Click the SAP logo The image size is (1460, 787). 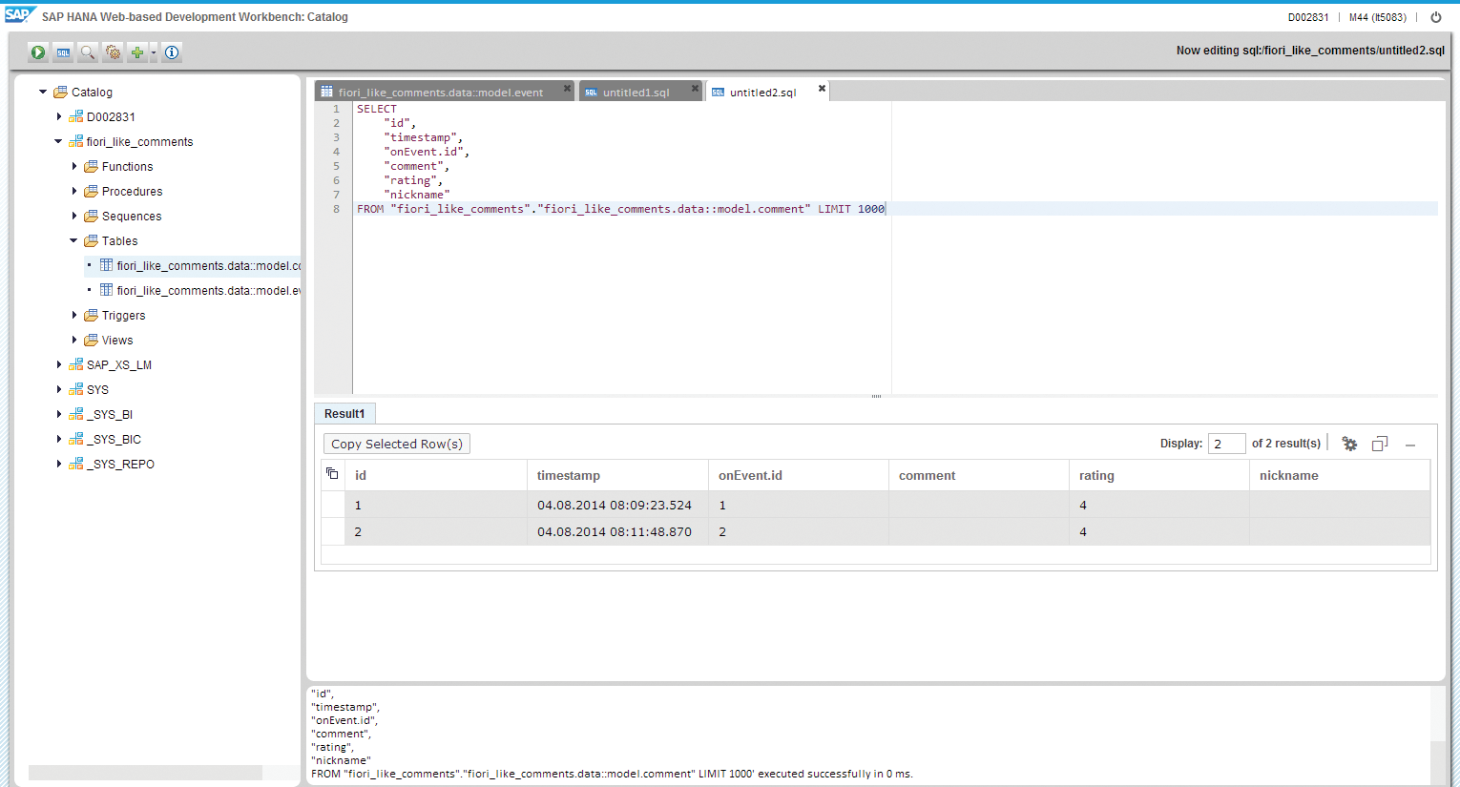[20, 14]
